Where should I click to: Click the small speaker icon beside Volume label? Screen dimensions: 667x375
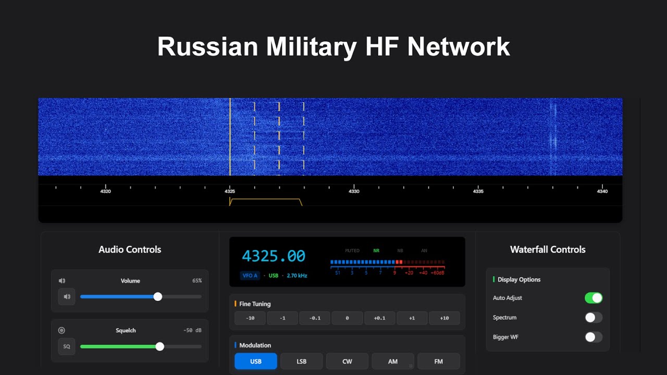62,281
